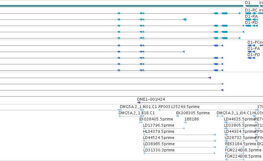263x161 pixels.
Task: Open the DMG5A.3_1.J04.C1 label
Action: [x=234, y=113]
